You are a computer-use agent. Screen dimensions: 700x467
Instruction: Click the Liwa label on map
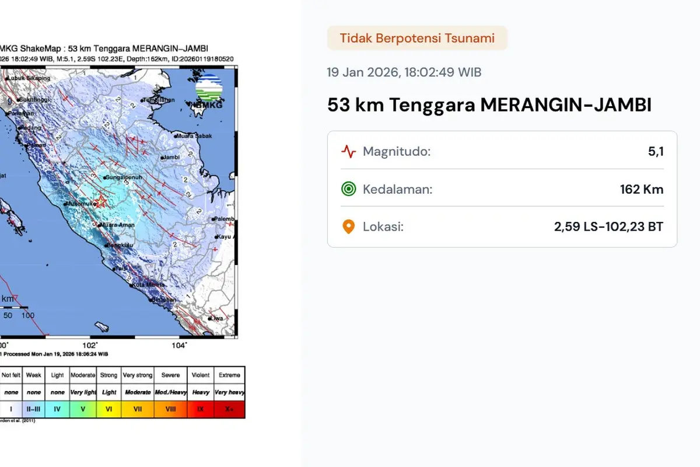pyautogui.click(x=217, y=318)
